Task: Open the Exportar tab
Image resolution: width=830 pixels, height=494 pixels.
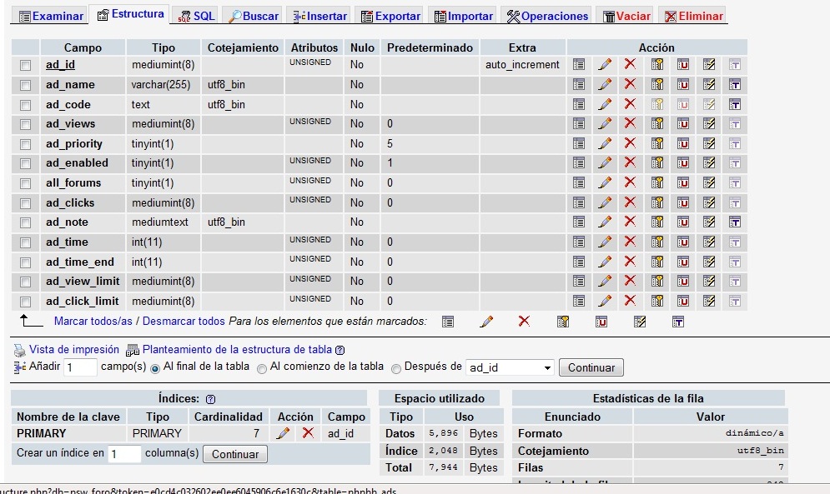Action: 390,16
